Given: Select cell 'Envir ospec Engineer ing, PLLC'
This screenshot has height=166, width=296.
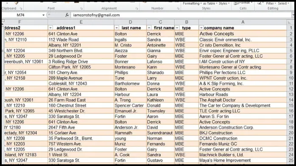Looking at the screenshot, I should (243, 51).
